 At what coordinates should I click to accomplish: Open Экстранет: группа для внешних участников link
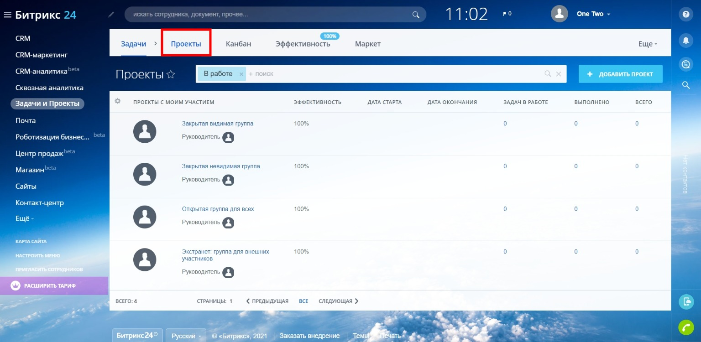pos(225,255)
